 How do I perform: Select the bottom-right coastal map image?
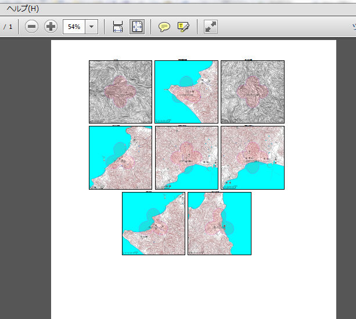click(x=220, y=223)
